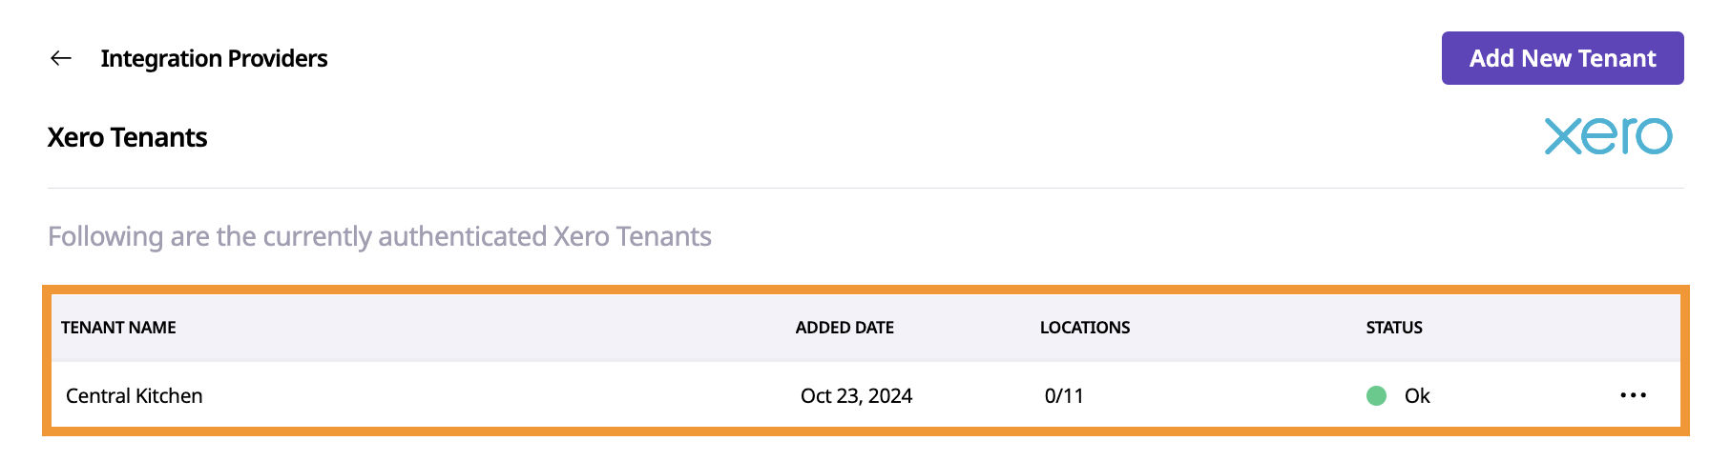Image resolution: width=1731 pixels, height=461 pixels.
Task: Click the Ok status text
Action: point(1417,395)
